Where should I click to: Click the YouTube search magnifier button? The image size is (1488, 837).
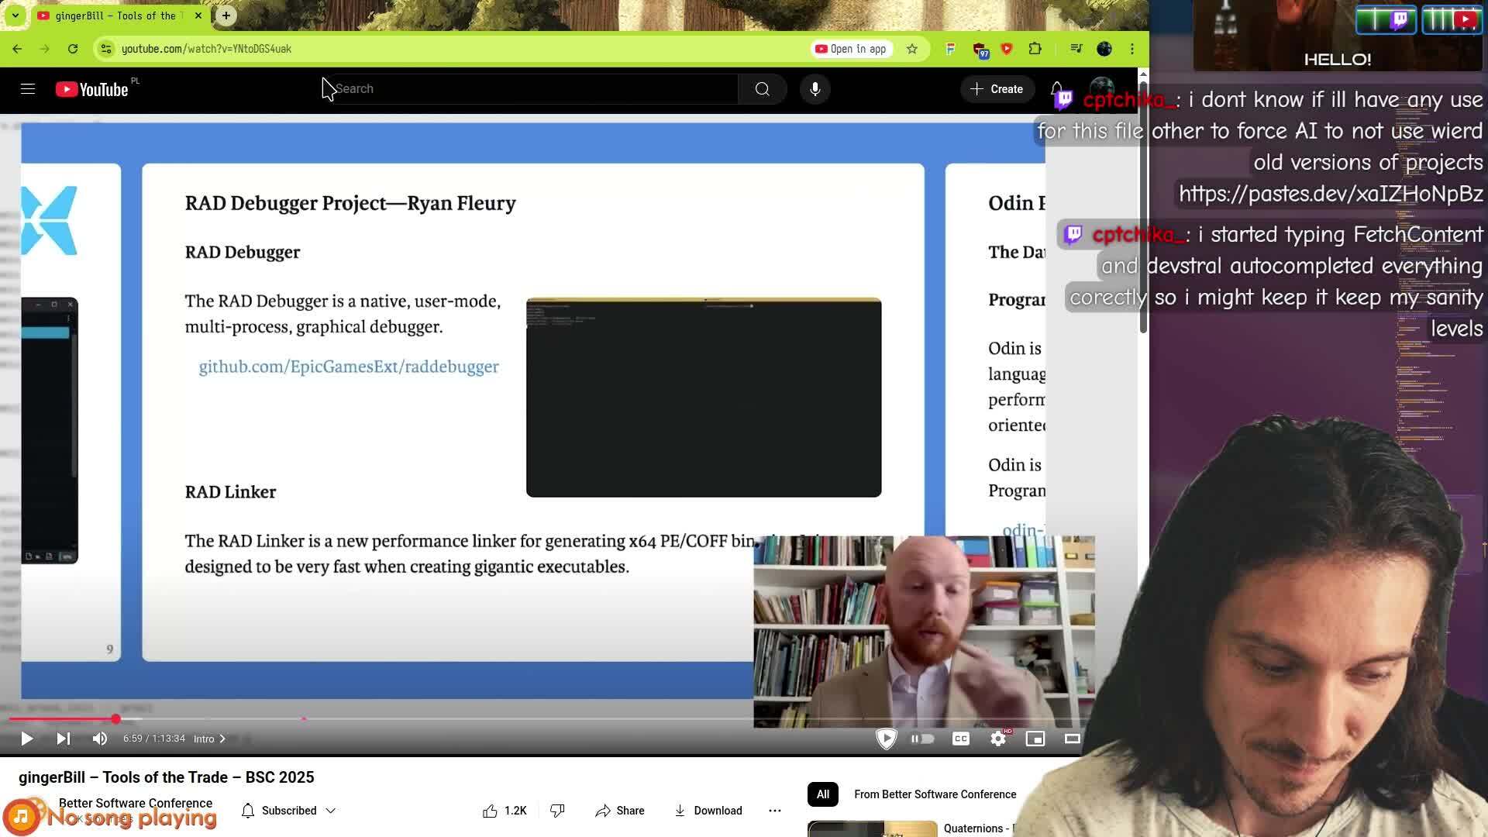[763, 89]
